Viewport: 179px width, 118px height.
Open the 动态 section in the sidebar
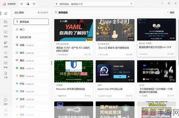pos(6,23)
